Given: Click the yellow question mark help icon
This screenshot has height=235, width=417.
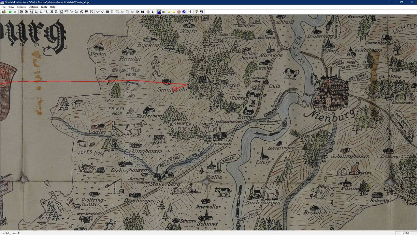Looking at the screenshot, I should pyautogui.click(x=196, y=12).
